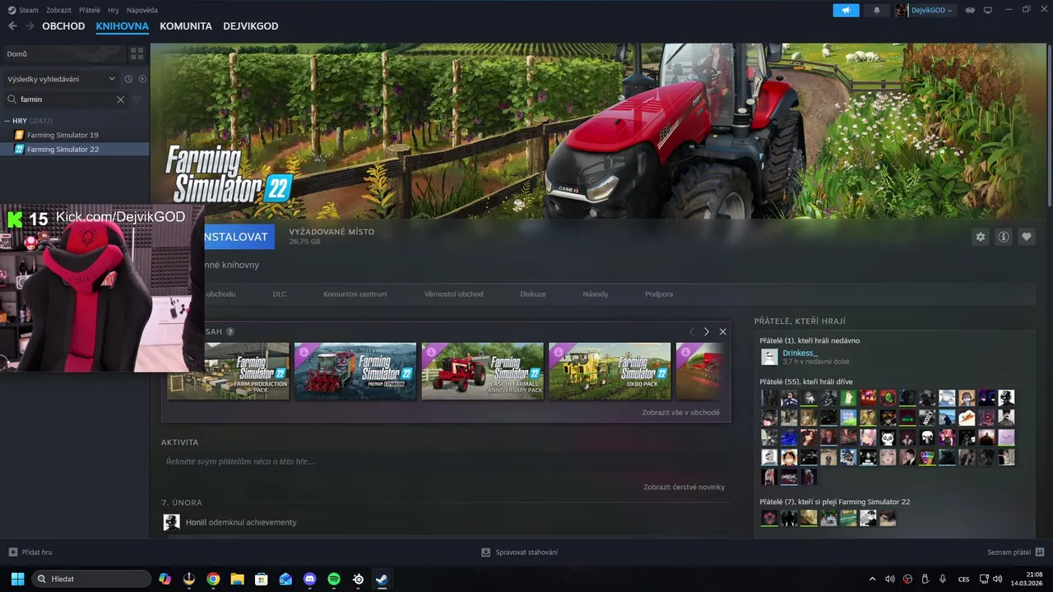Open the DEJVIKGOD profile tab
Image resolution: width=1053 pixels, height=592 pixels.
(250, 26)
